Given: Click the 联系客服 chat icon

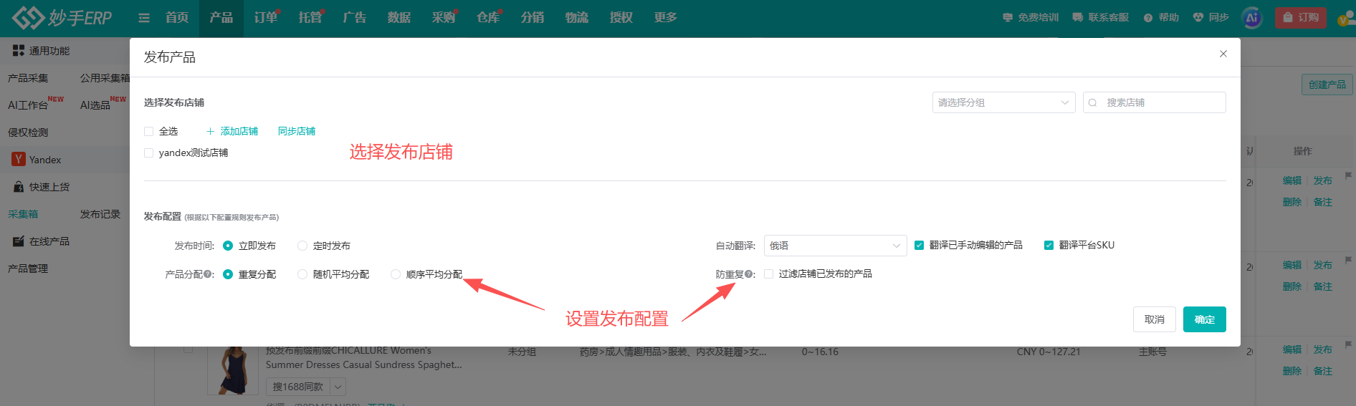Looking at the screenshot, I should point(1077,17).
